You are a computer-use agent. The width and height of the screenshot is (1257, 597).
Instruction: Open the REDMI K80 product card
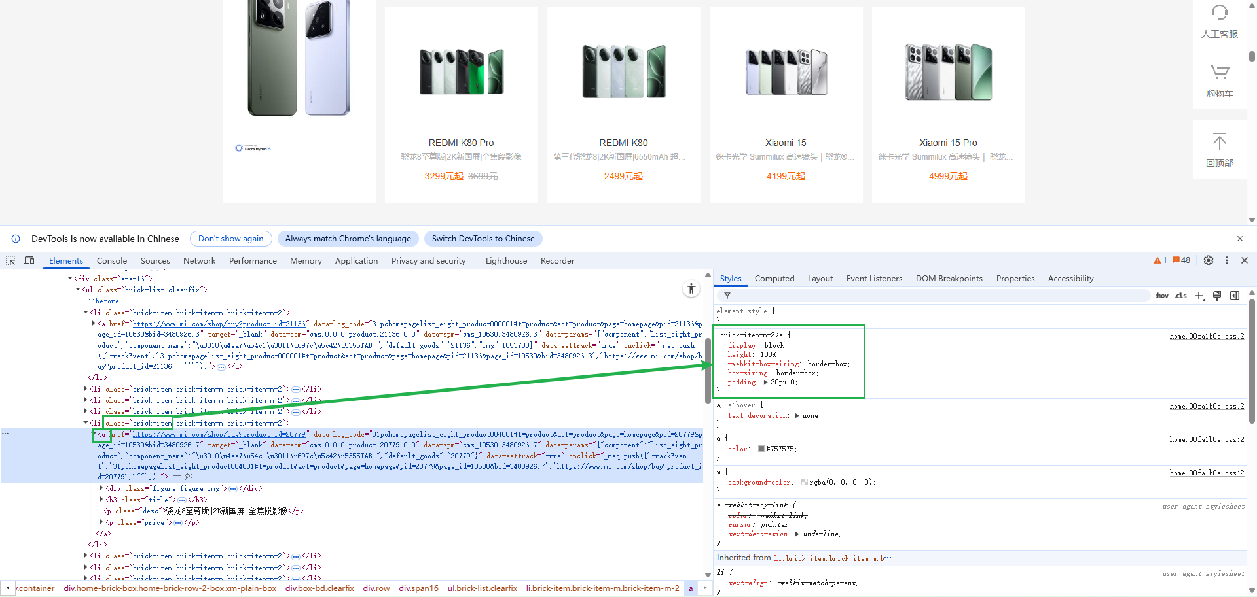pos(624,105)
